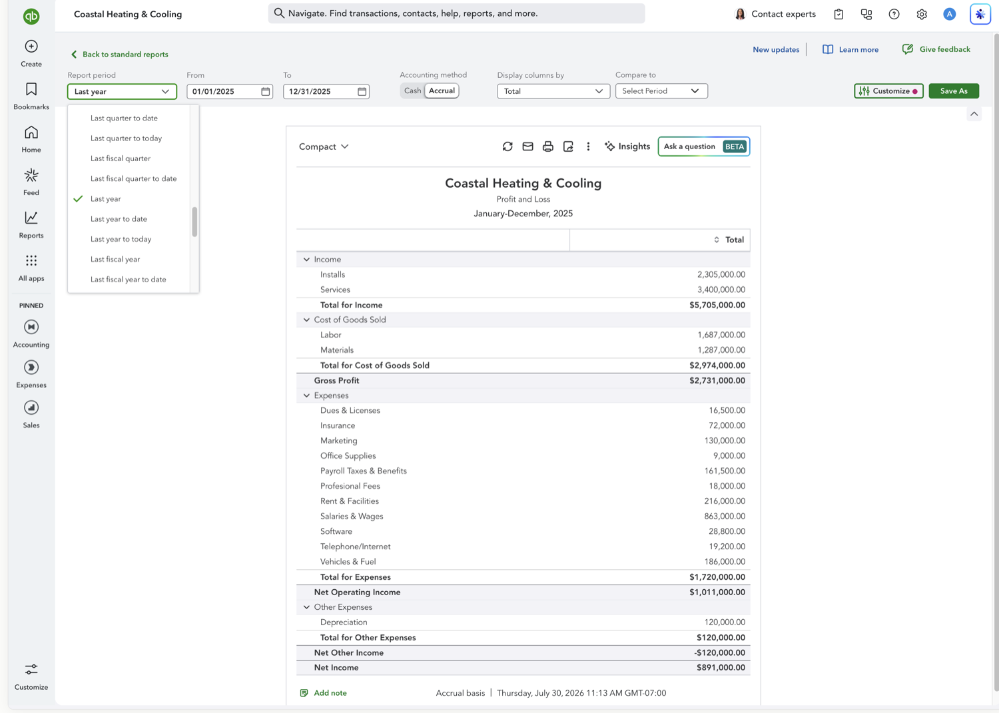Go to Home in the sidebar
999x713 pixels.
(x=31, y=140)
